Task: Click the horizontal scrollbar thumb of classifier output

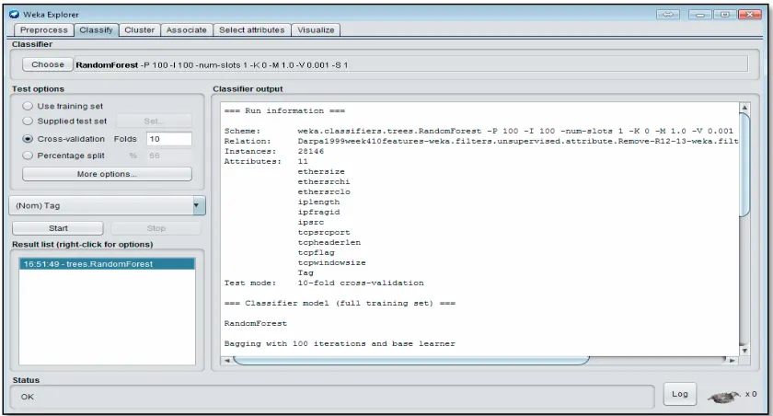Action: pyautogui.click(x=411, y=360)
